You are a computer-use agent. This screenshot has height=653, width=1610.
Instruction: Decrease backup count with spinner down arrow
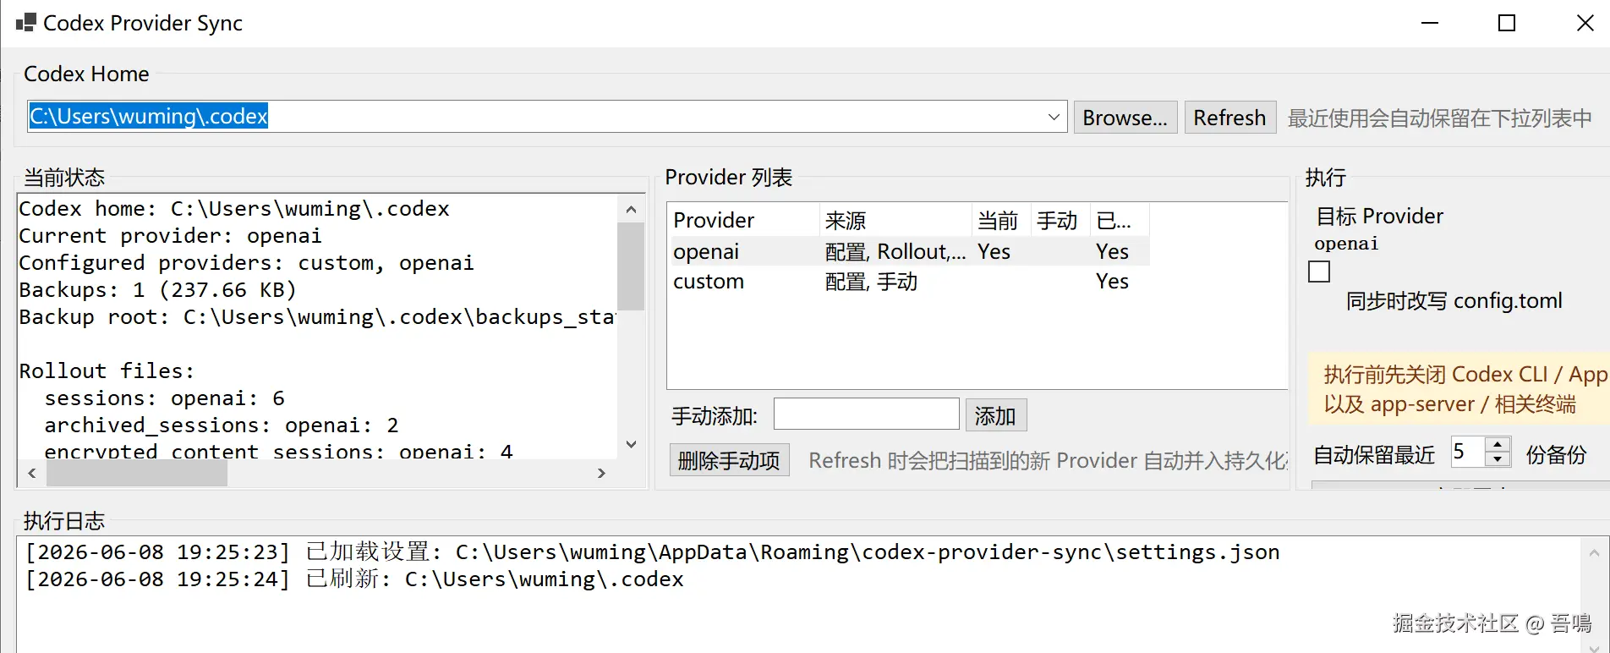point(1498,459)
